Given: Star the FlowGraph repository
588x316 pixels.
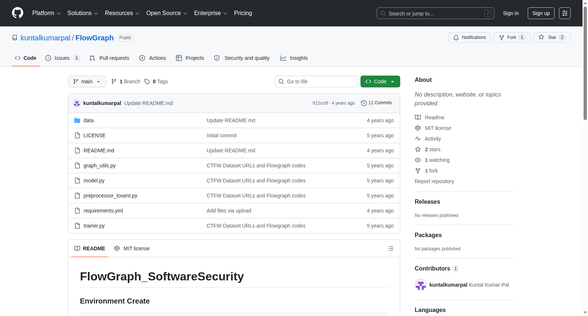Looking at the screenshot, I should click(x=552, y=37).
